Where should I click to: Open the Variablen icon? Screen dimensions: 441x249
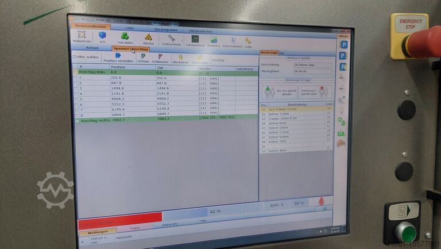[125, 38]
